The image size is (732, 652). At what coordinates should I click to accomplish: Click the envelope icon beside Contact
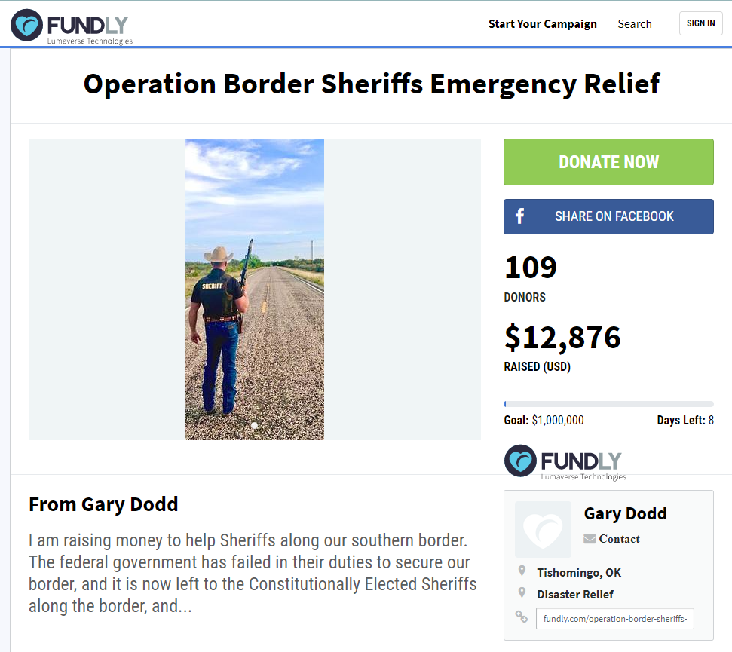pyautogui.click(x=590, y=539)
